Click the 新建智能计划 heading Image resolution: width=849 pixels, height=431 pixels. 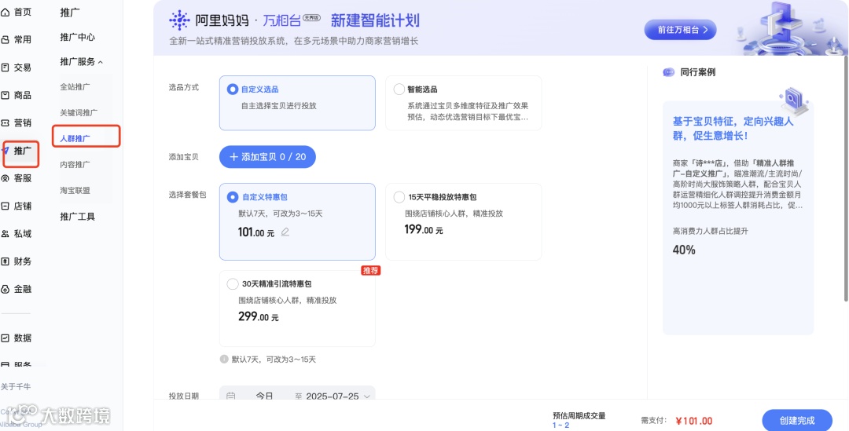coord(375,20)
